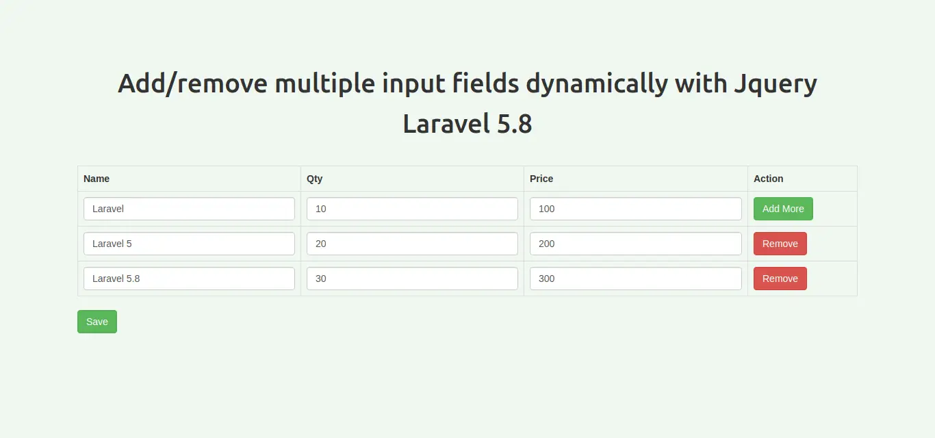This screenshot has width=935, height=438.
Task: Select the Qty field showing '20'
Action: coord(412,244)
